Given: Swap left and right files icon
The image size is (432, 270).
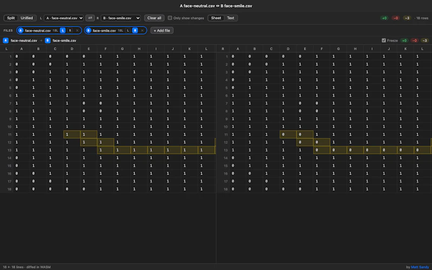Looking at the screenshot, I should pos(90,18).
